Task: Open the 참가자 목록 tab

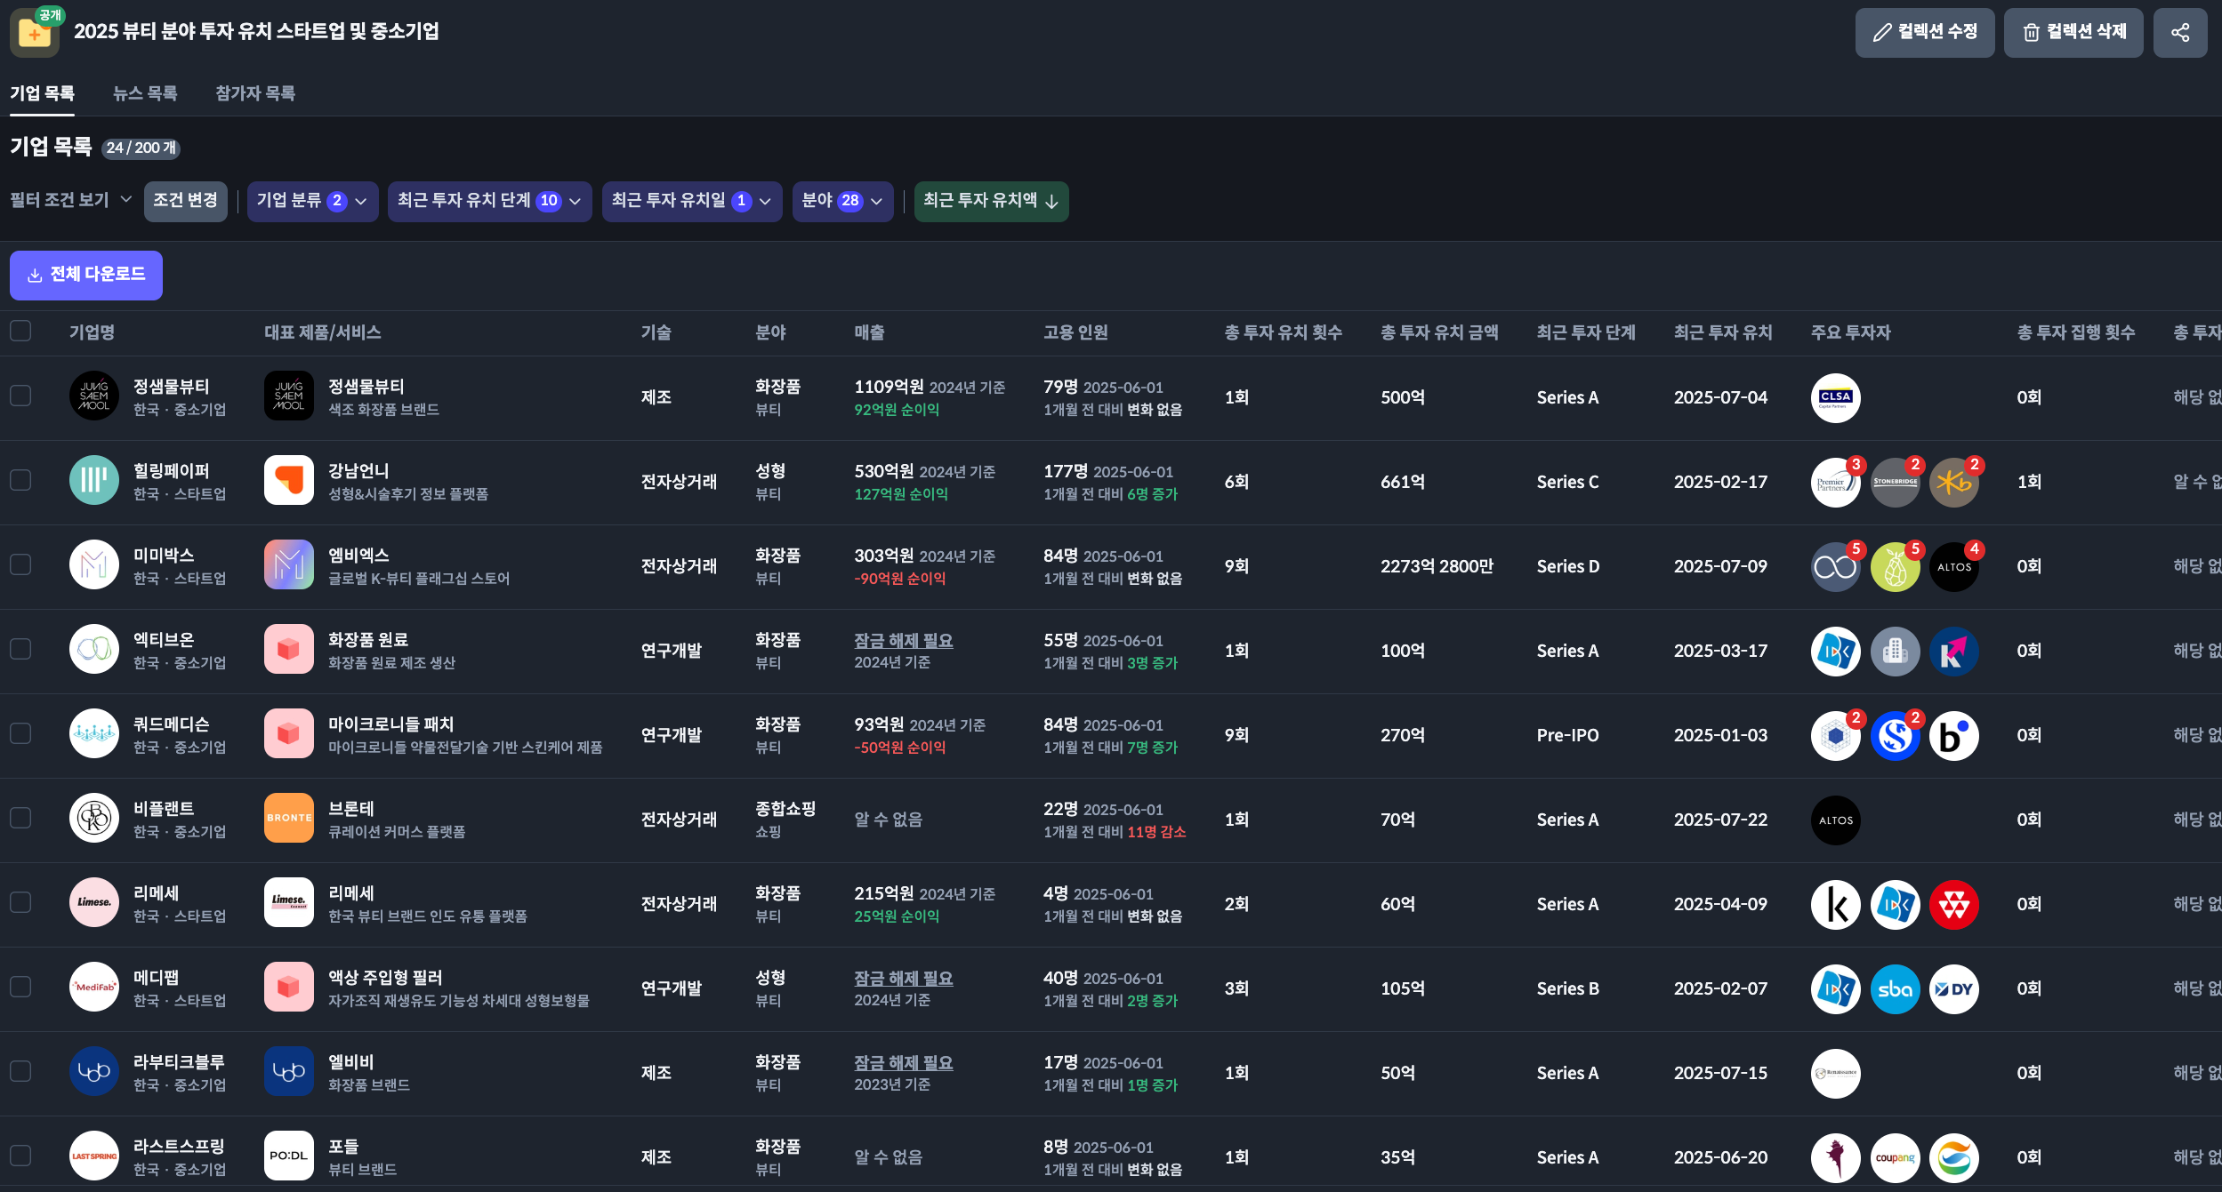Action: click(255, 93)
